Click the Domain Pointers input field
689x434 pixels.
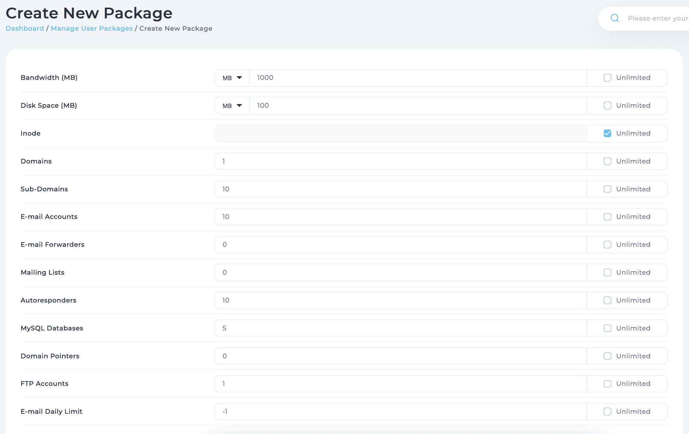(401, 356)
